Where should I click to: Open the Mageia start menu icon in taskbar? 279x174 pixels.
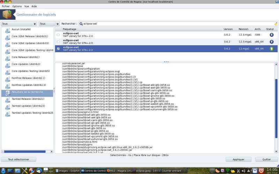pyautogui.click(x=3, y=171)
